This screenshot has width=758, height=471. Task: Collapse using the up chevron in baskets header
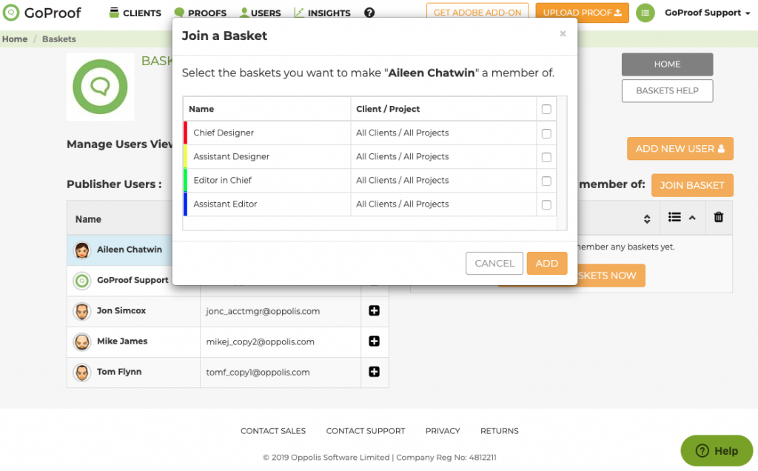(692, 218)
